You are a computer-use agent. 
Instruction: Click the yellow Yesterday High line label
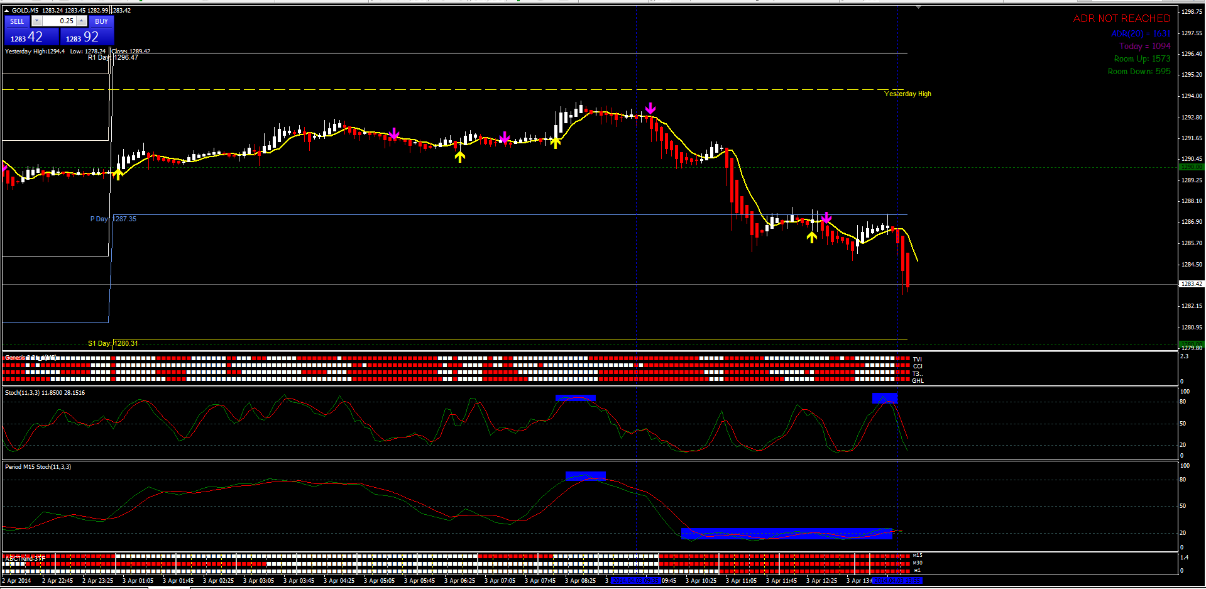pyautogui.click(x=907, y=94)
